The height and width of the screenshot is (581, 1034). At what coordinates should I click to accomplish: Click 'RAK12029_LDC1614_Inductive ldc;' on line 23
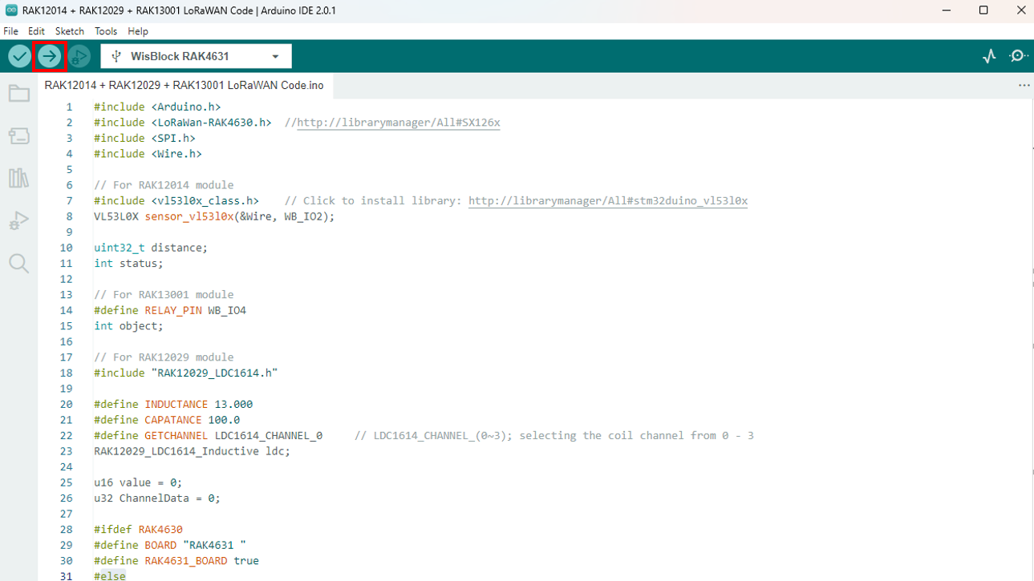click(193, 451)
